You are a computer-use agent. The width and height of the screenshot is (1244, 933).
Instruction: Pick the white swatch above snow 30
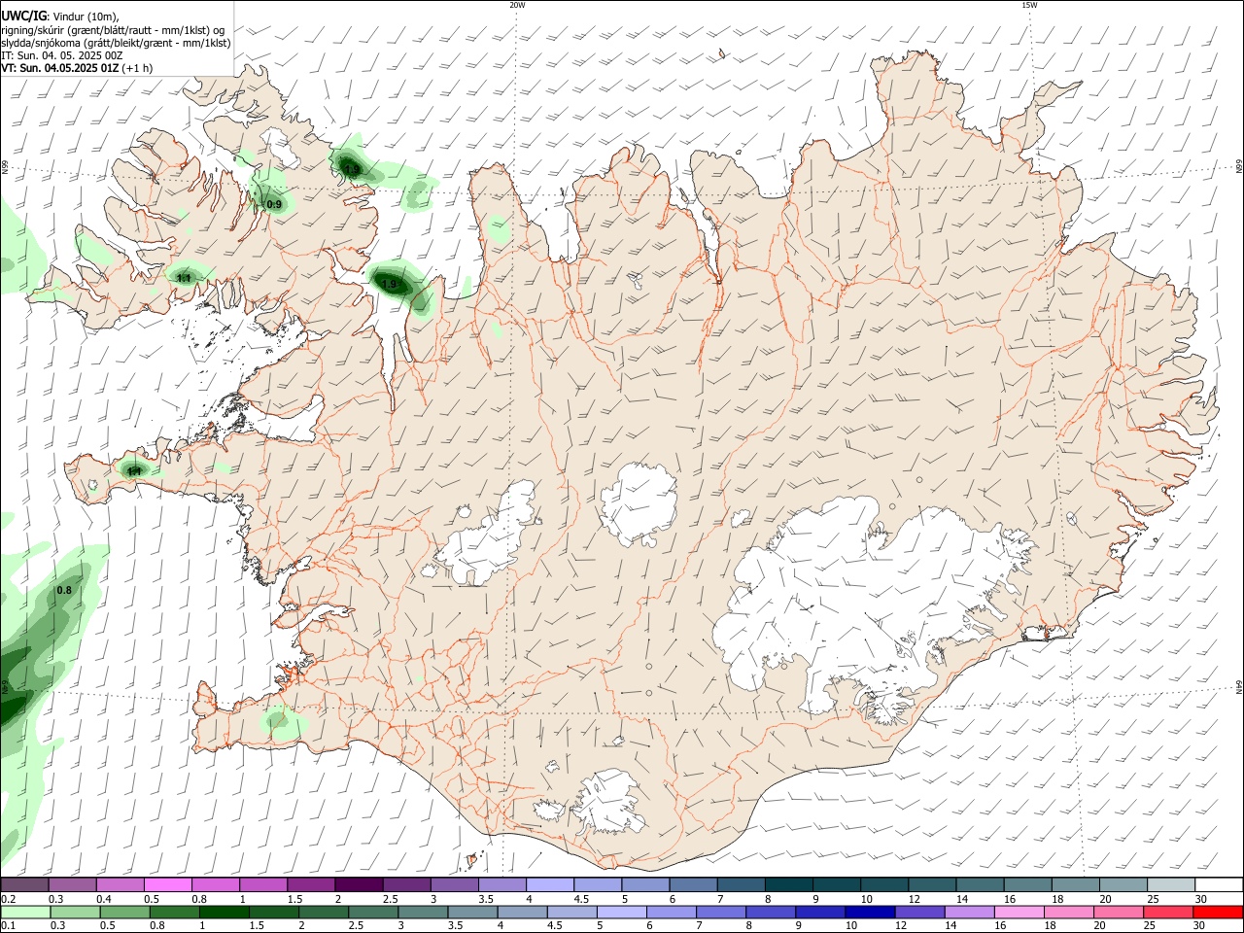click(x=1219, y=885)
